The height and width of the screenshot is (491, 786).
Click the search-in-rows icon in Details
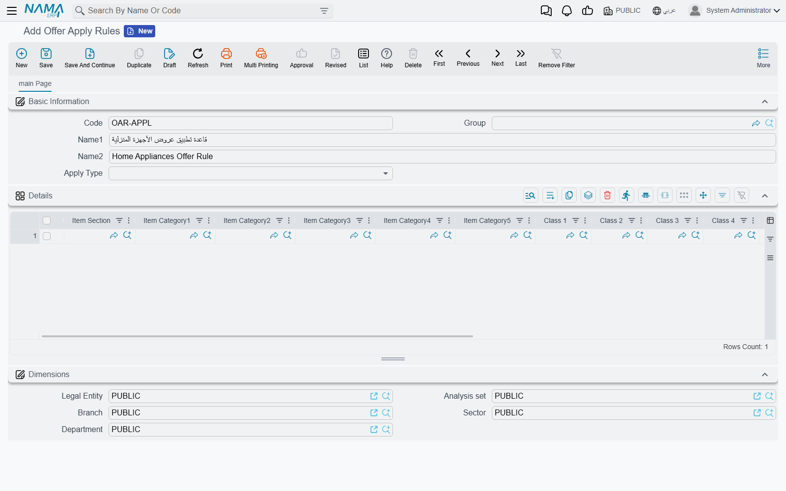(531, 195)
